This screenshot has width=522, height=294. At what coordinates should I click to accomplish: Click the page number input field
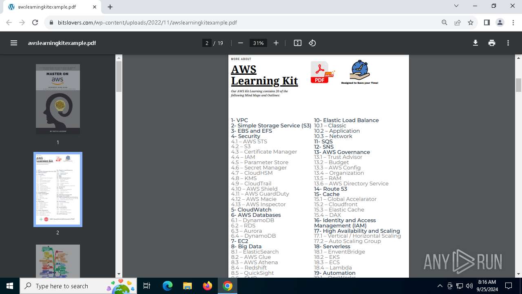(207, 43)
